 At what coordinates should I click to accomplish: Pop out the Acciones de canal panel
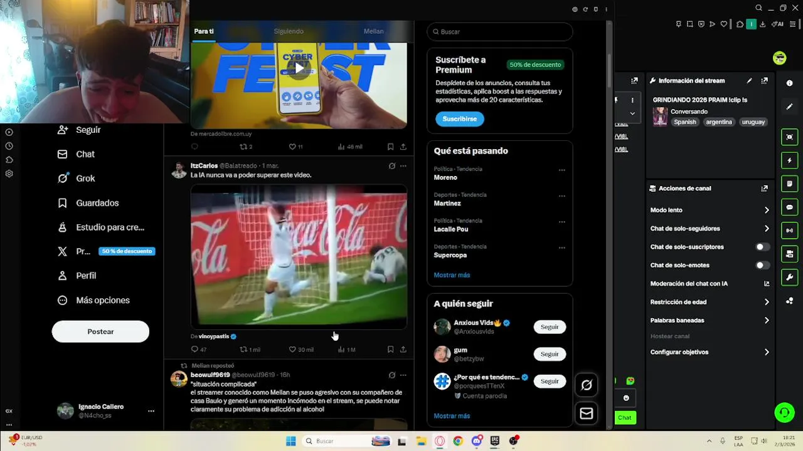764,189
